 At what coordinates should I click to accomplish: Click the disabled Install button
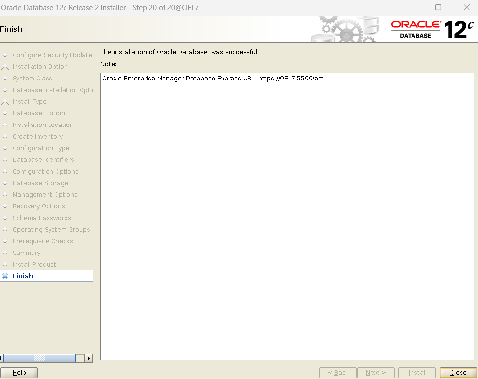pyautogui.click(x=417, y=373)
